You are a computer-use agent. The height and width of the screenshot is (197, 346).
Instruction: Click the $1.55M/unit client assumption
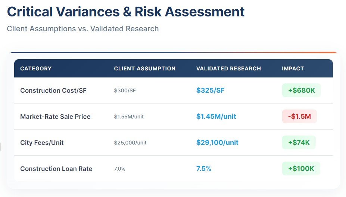click(x=129, y=117)
